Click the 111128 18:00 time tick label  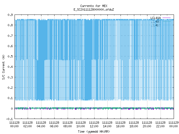click(x=134, y=125)
